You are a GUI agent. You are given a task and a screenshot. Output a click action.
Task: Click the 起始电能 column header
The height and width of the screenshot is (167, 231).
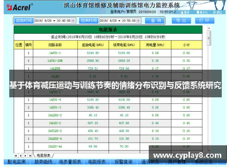coord(93,45)
